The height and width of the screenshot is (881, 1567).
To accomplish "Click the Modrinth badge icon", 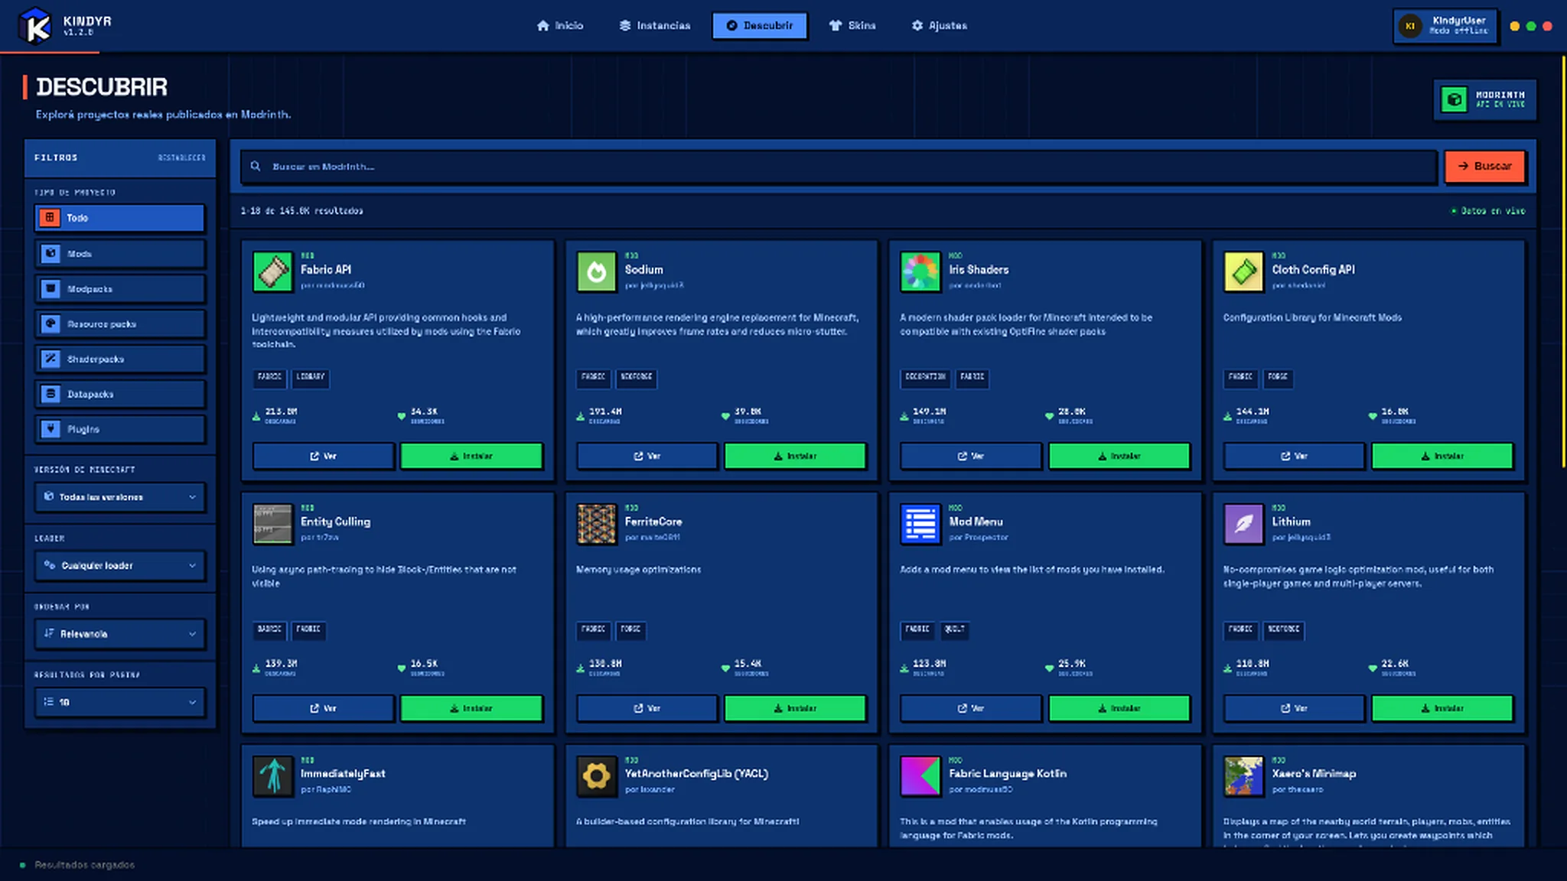I will click(x=1454, y=99).
